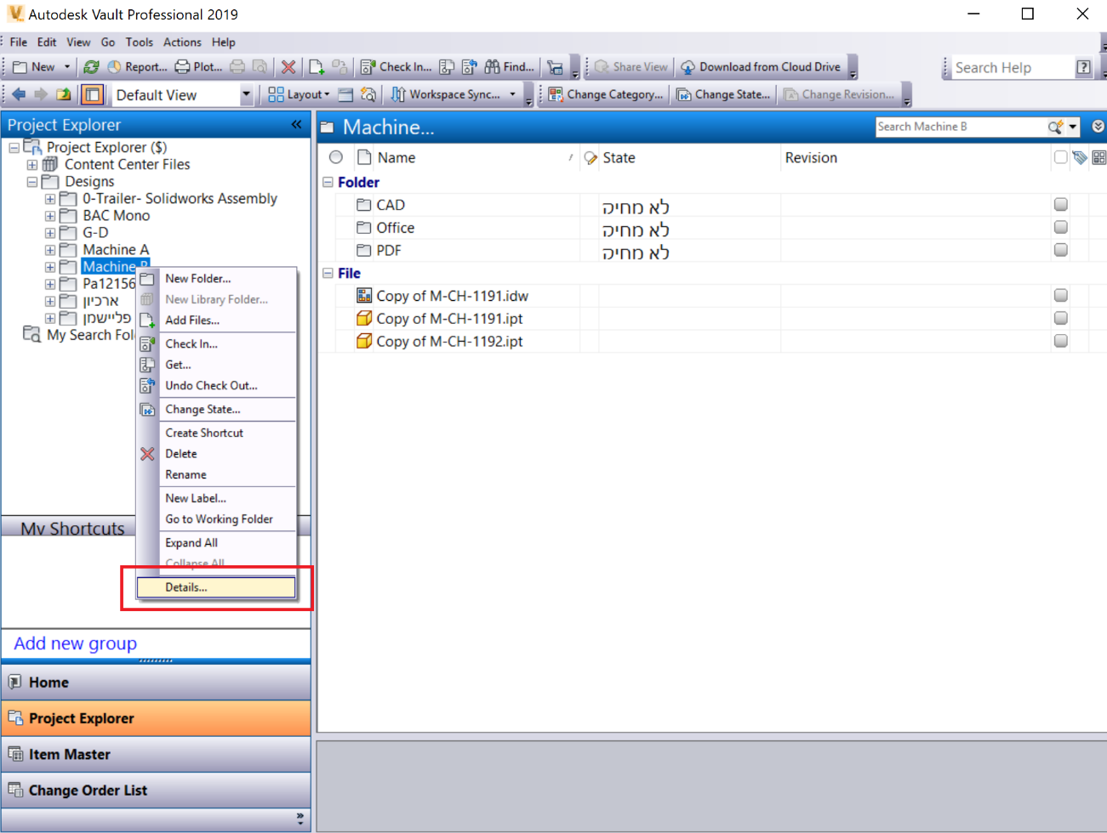Click the New folder toolbar button
Screen dimensions: 1107x833
click(x=33, y=66)
